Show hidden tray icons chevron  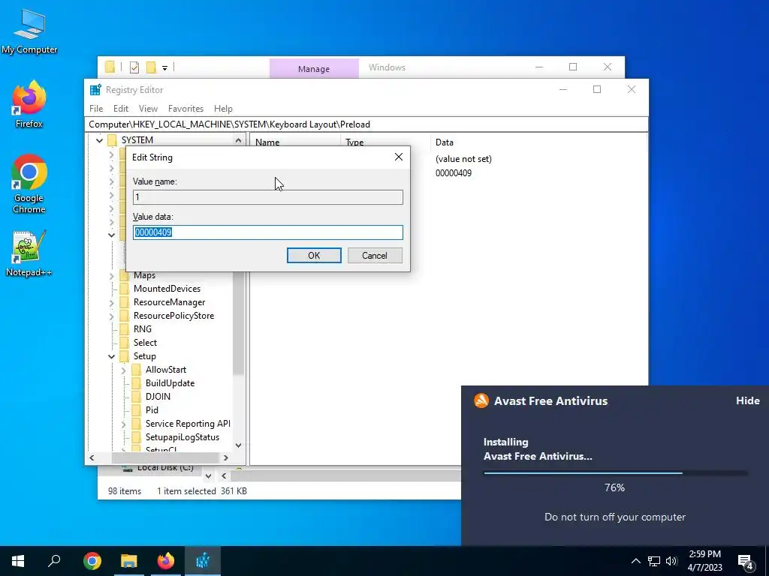(635, 561)
